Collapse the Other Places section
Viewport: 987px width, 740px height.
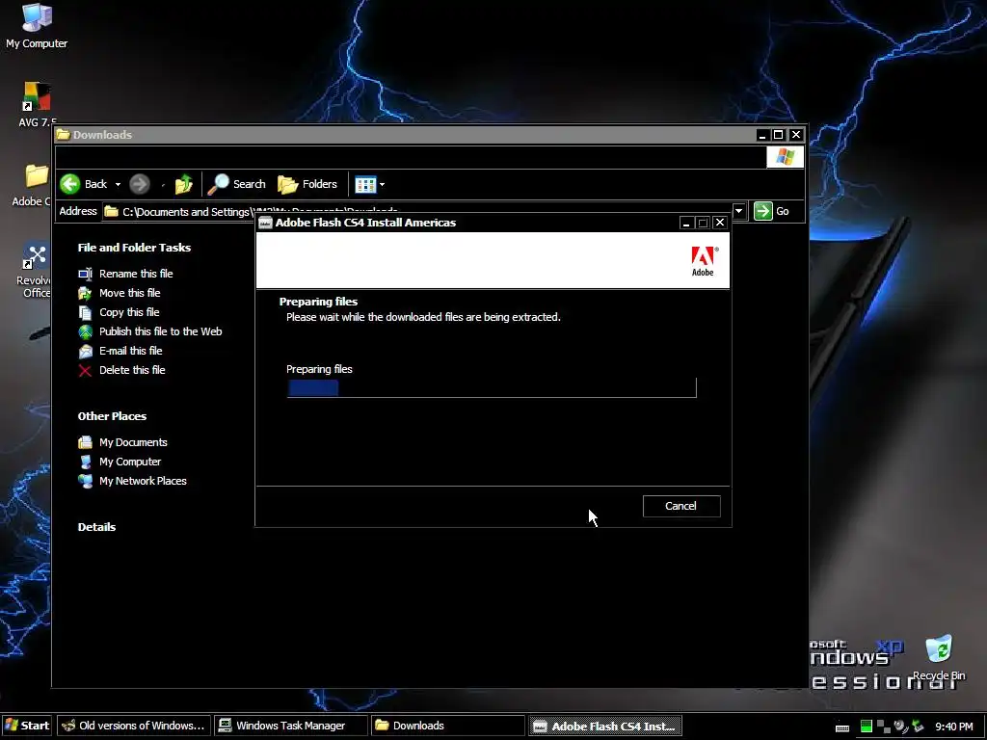112,416
